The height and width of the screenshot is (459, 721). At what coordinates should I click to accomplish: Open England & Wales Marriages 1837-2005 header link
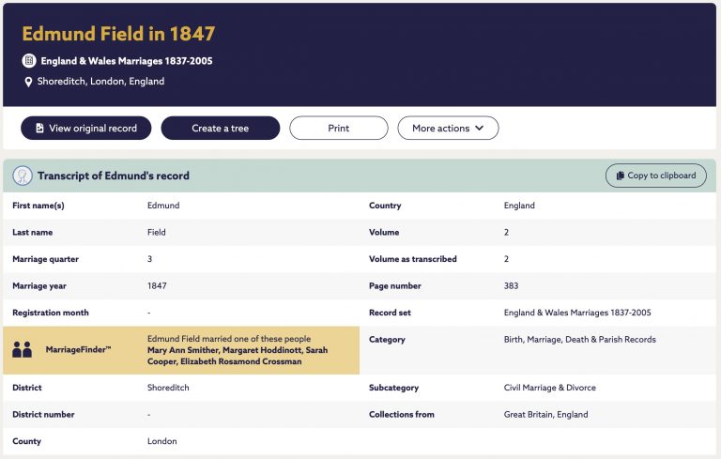point(127,61)
